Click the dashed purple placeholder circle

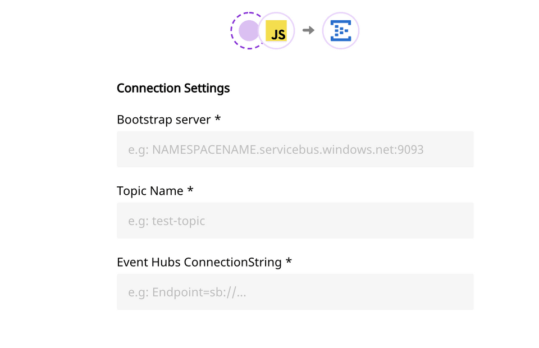click(247, 31)
